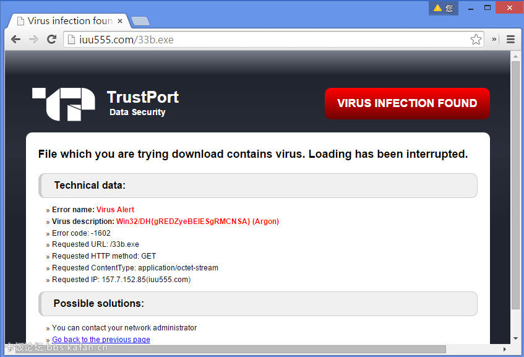
Task: Bookmark this page with the star icon
Action: [x=476, y=40]
